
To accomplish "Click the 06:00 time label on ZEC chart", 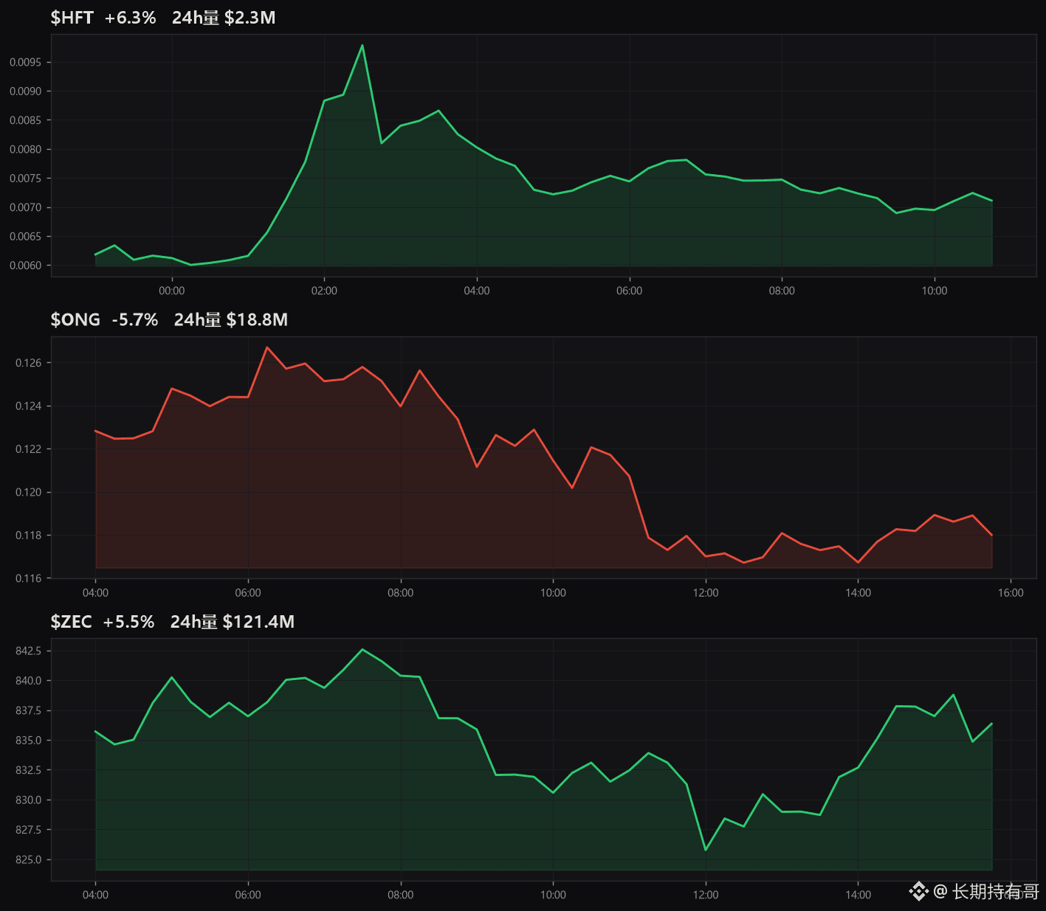I will (248, 895).
